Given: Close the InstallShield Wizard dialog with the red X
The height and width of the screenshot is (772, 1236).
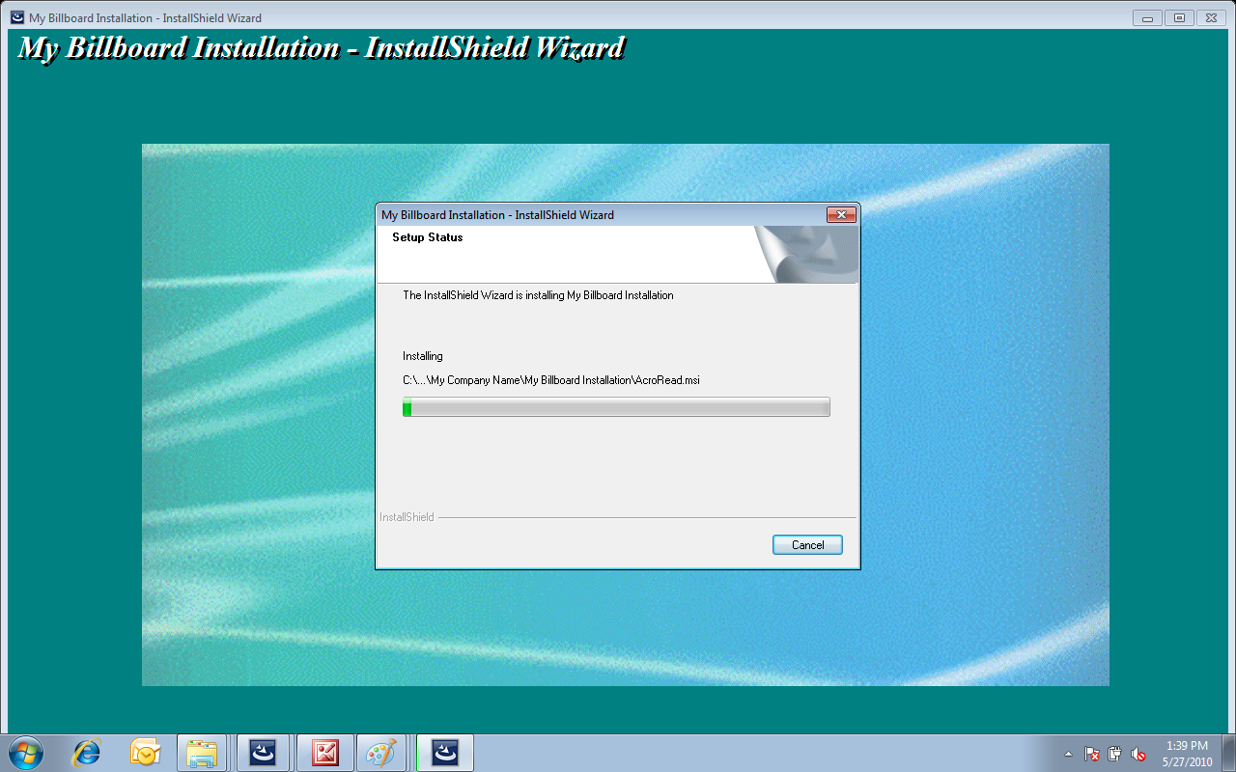Looking at the screenshot, I should (841, 215).
